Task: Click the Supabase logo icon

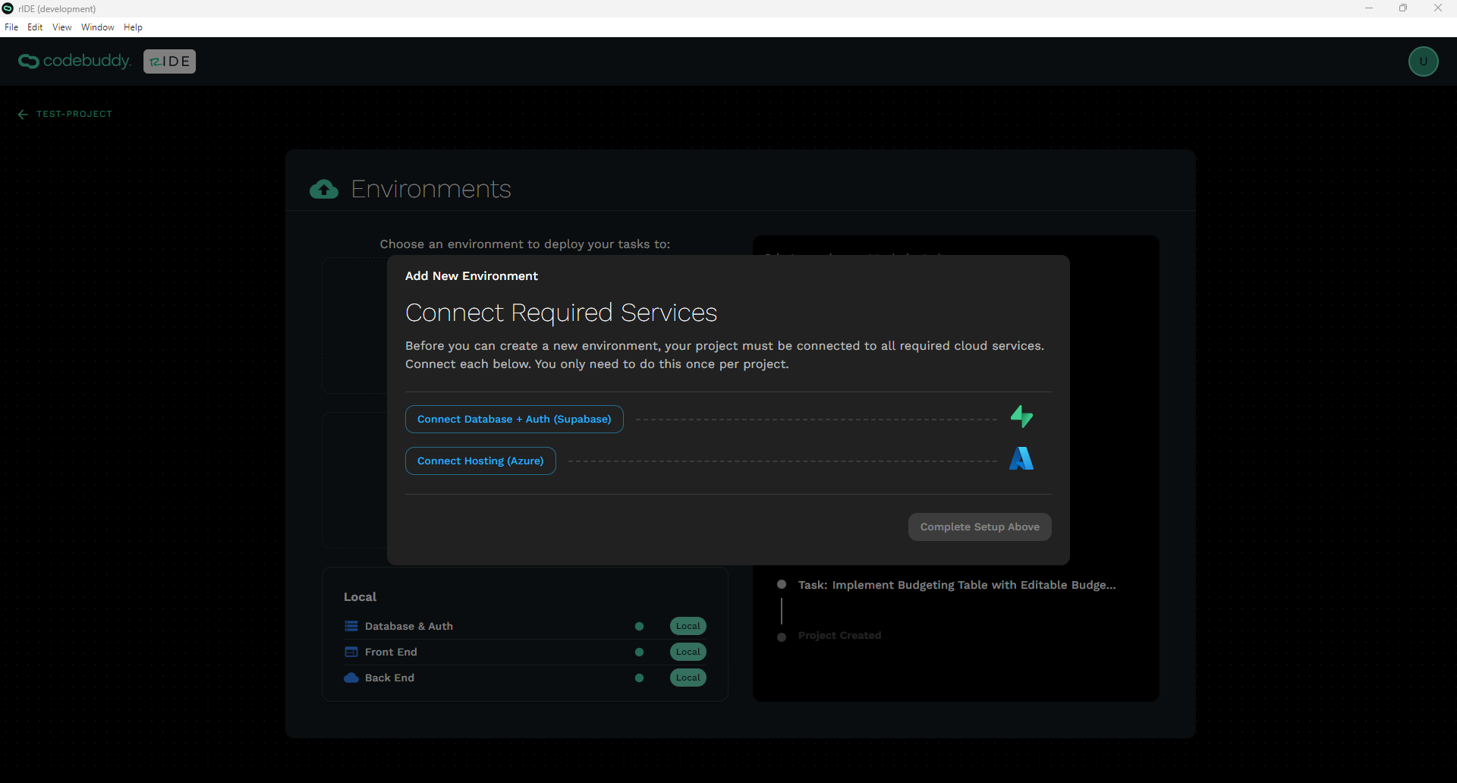Action: 1021,417
